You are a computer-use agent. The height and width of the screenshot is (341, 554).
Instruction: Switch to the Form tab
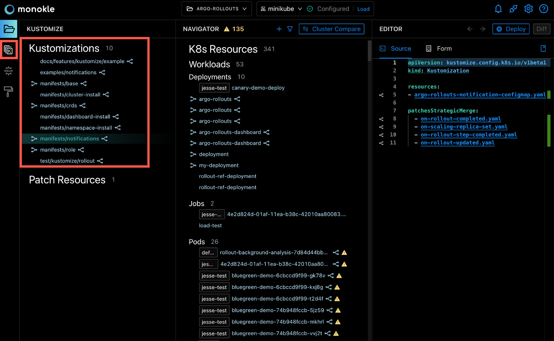[439, 49]
